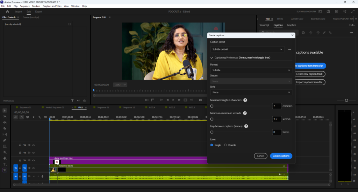
Task: Select the Type tool
Action: coord(5,164)
